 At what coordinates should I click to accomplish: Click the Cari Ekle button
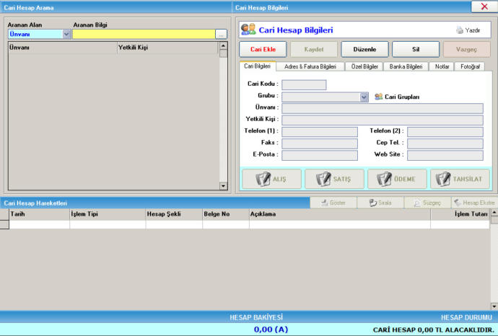click(263, 50)
